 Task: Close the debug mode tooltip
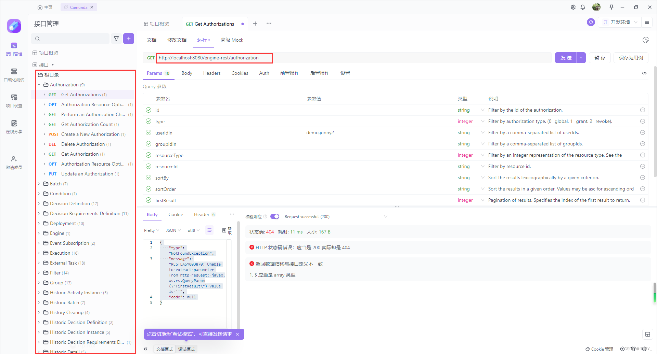[237, 334]
